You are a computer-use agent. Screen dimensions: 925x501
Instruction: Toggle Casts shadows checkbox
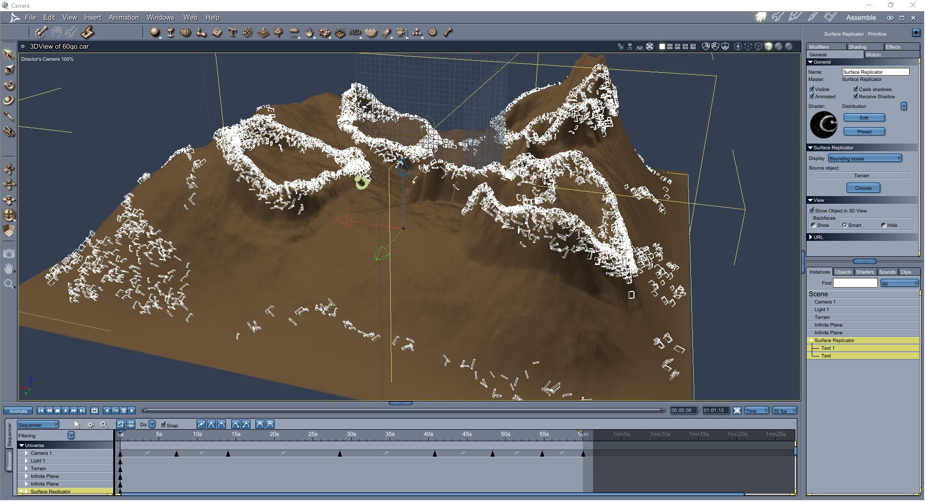click(856, 89)
